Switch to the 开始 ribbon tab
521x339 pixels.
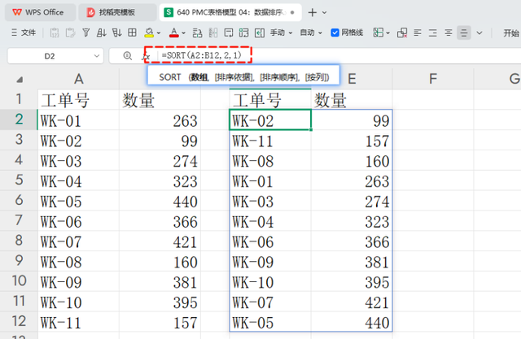[511, 33]
